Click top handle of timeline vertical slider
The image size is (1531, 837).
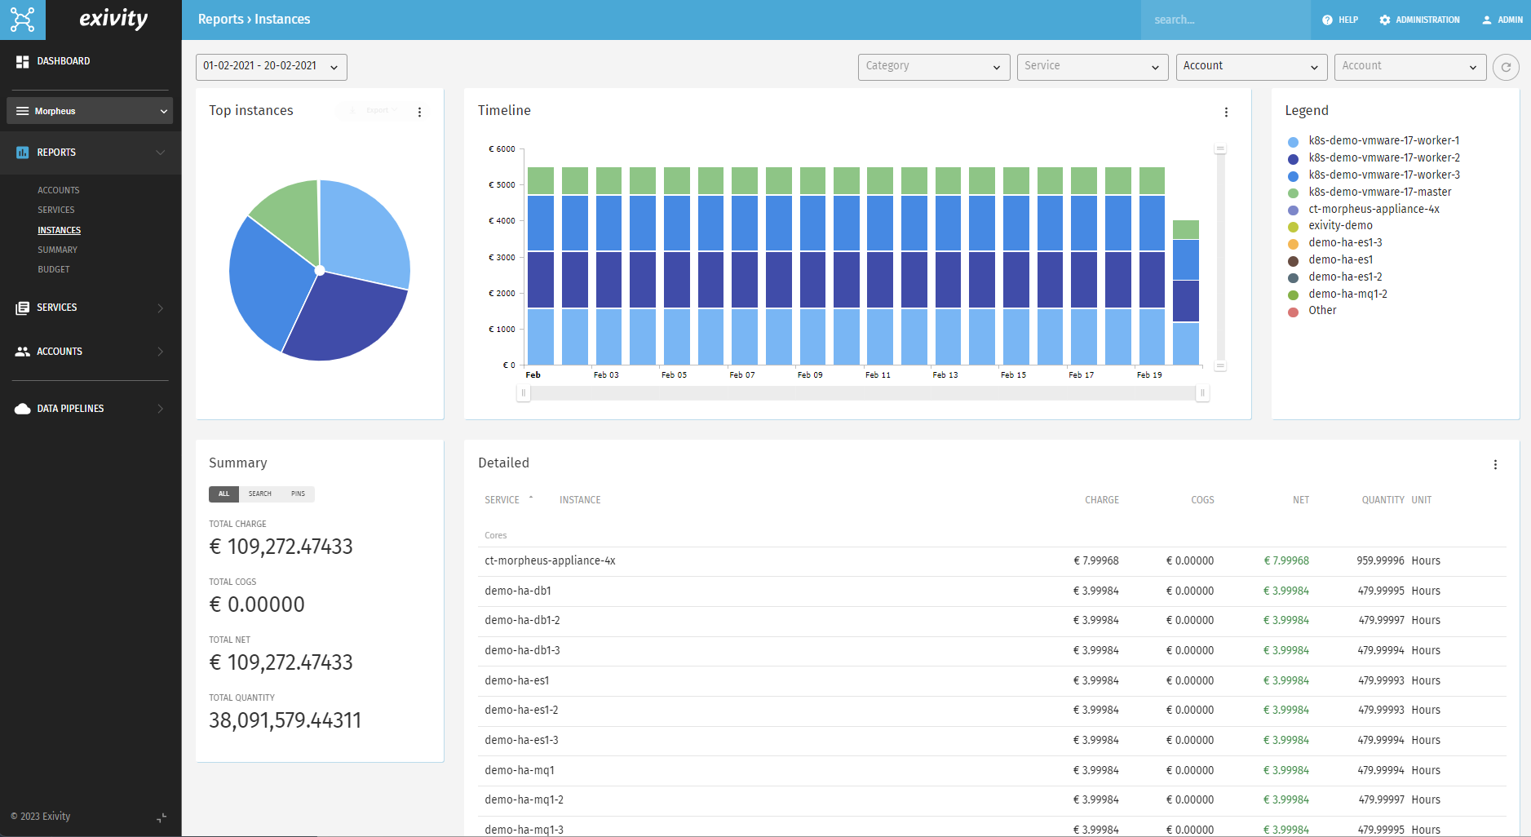(x=1220, y=149)
